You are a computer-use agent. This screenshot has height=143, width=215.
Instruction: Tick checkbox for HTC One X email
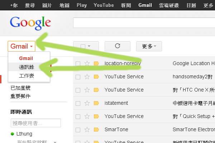[78, 90]
